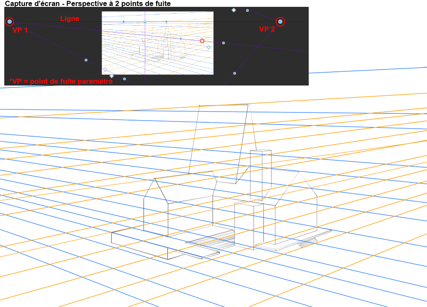Select the small horizon handle left of center
The width and height of the screenshot is (427, 307).
coord(124,21)
